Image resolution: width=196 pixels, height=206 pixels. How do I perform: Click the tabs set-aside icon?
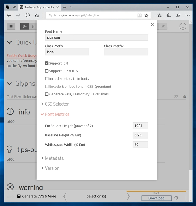tap(7, 7)
